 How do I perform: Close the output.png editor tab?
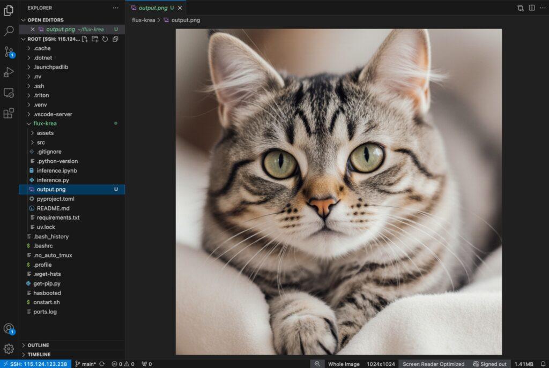[180, 7]
